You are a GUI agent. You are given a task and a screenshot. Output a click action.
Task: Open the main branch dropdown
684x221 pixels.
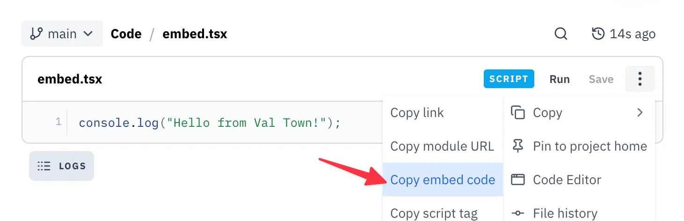pos(62,34)
